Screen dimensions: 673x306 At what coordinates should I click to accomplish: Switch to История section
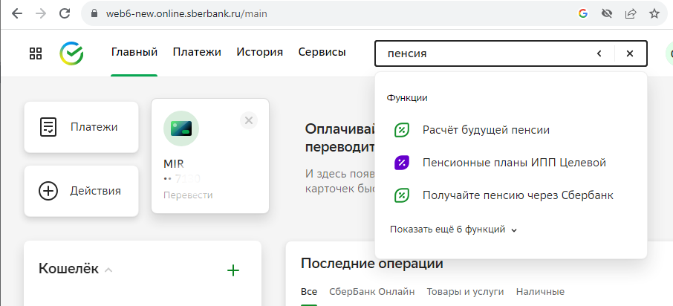pyautogui.click(x=260, y=52)
